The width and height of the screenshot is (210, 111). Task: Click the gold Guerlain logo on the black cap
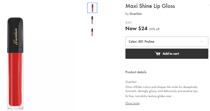pos(15,36)
